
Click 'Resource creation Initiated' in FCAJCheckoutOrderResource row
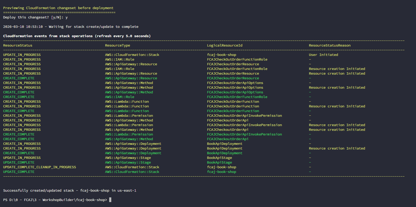point(337,73)
